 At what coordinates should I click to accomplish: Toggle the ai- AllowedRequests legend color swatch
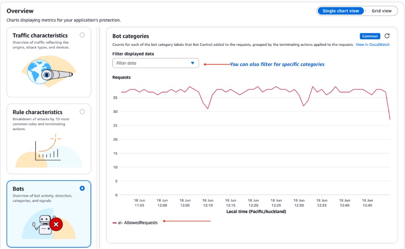pyautogui.click(x=114, y=223)
